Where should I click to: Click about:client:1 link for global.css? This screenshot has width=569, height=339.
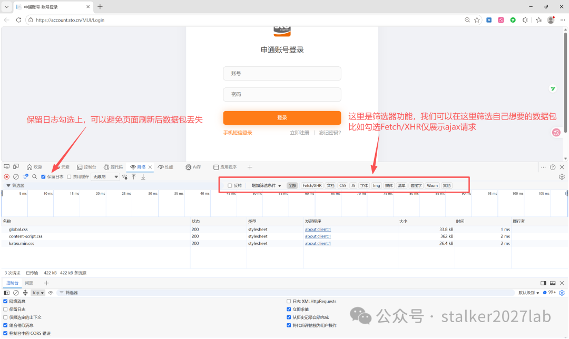tap(318, 230)
